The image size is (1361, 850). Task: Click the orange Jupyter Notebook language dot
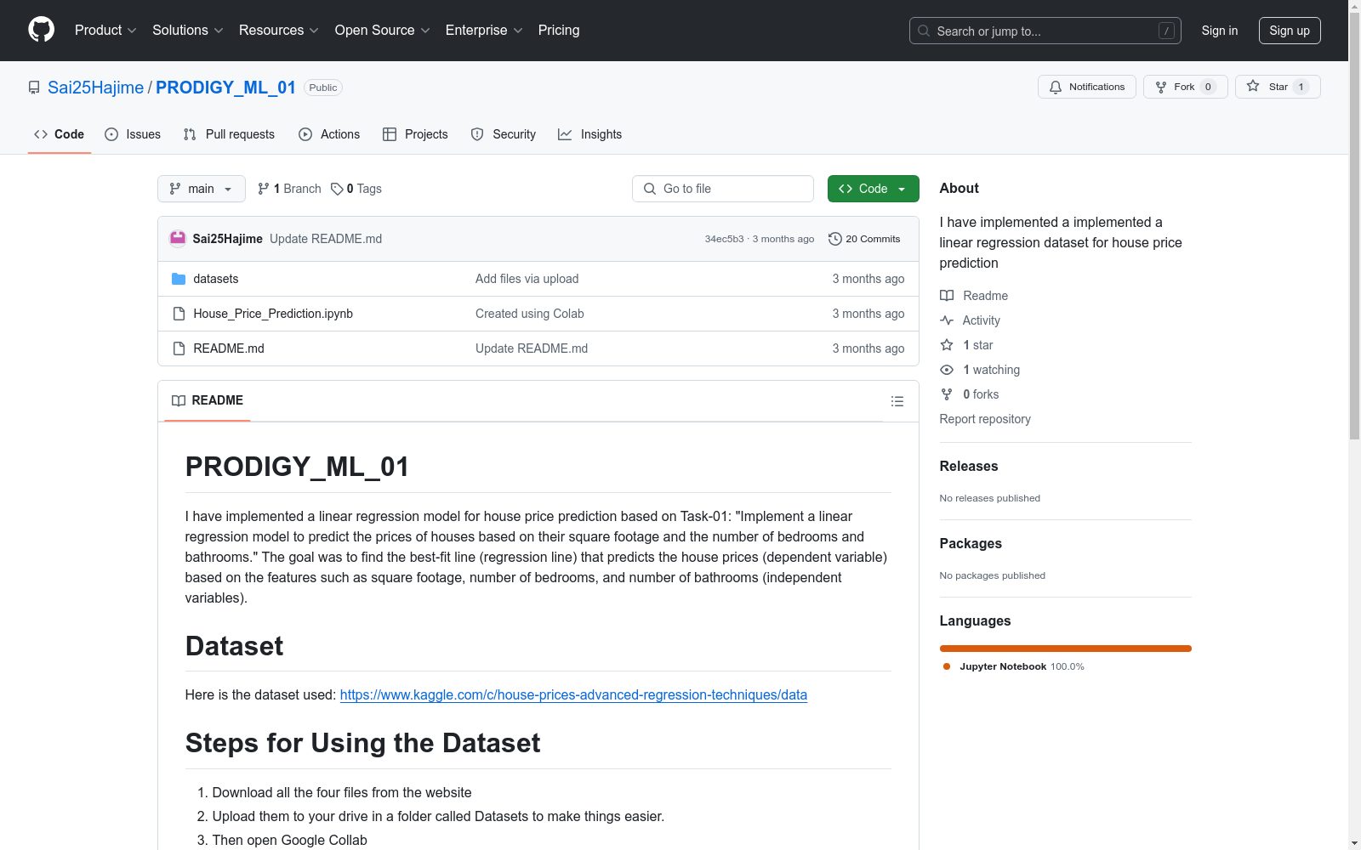point(947,666)
